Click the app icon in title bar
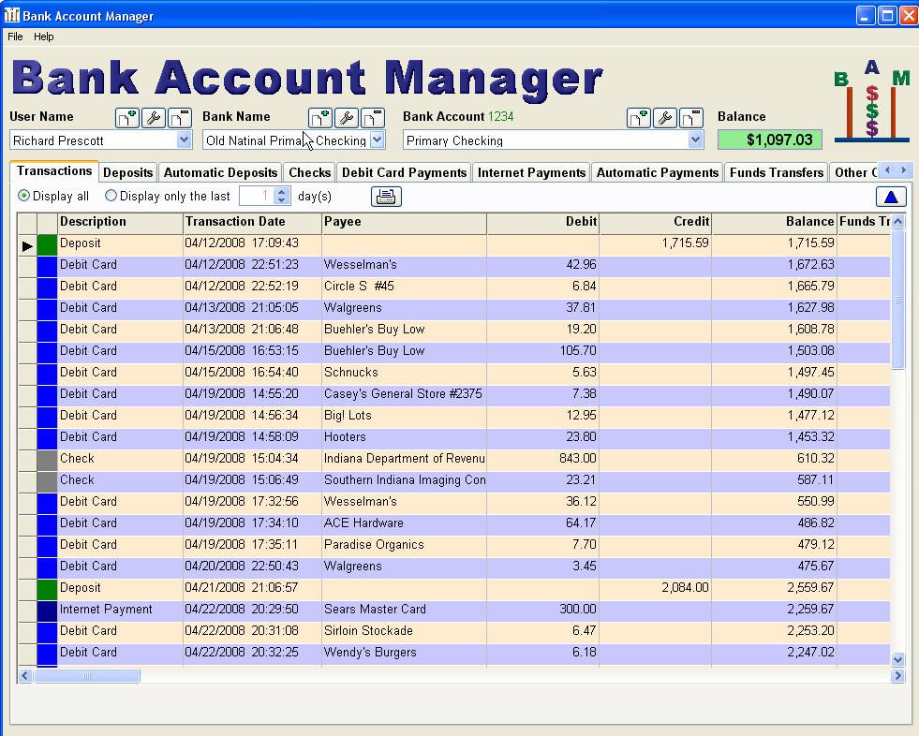 (12, 15)
